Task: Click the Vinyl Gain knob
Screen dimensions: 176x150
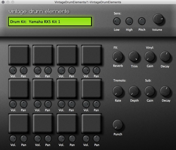Action: point(150,56)
